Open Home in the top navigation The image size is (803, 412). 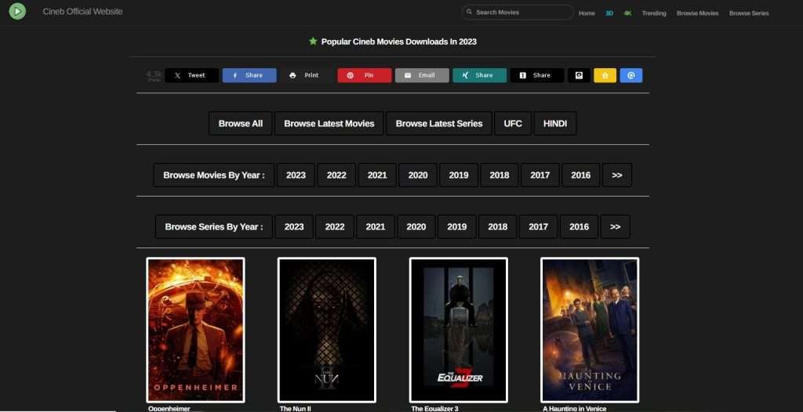coord(587,13)
